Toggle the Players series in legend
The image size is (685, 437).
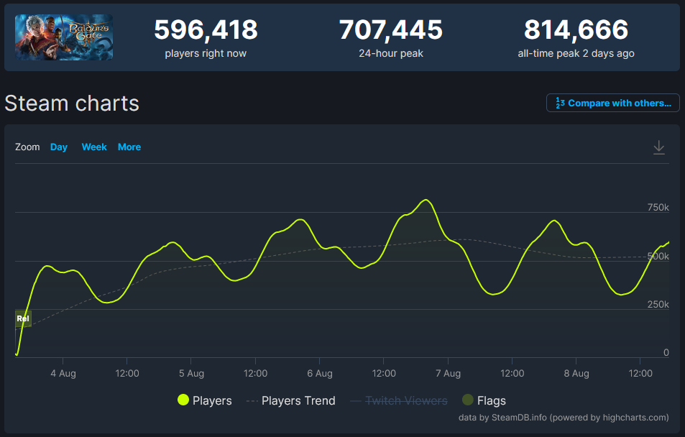204,400
